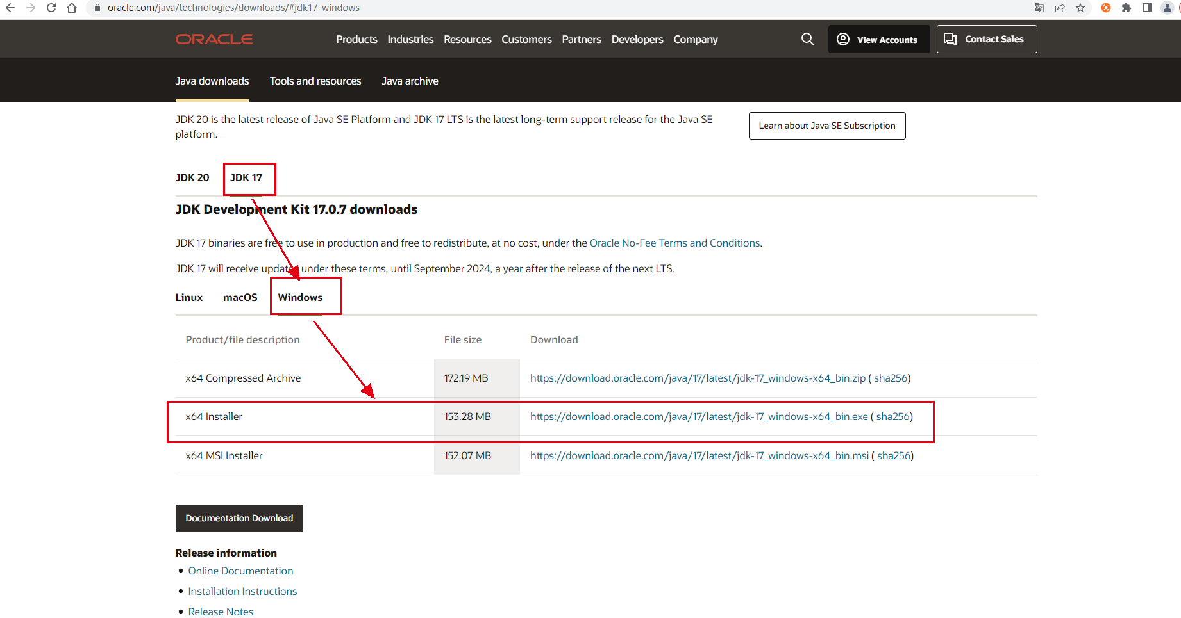The height and width of the screenshot is (618, 1181).
Task: Open the Products menu
Action: [356, 39]
